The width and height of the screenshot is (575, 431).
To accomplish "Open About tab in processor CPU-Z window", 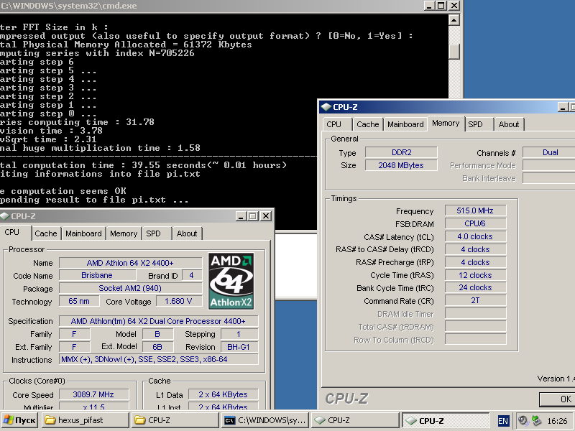I will tap(187, 233).
